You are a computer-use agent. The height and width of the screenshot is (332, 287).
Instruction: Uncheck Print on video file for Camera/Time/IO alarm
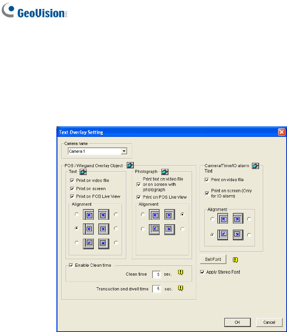[207, 180]
